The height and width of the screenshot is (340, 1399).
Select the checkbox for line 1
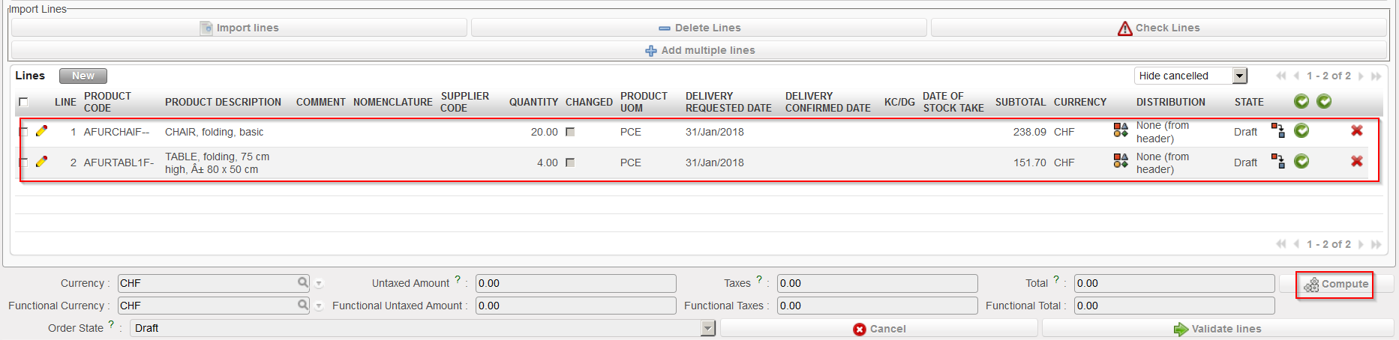(23, 132)
